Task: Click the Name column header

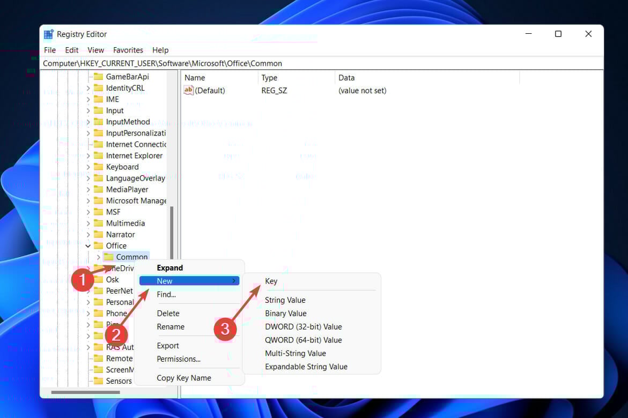Action: click(219, 78)
